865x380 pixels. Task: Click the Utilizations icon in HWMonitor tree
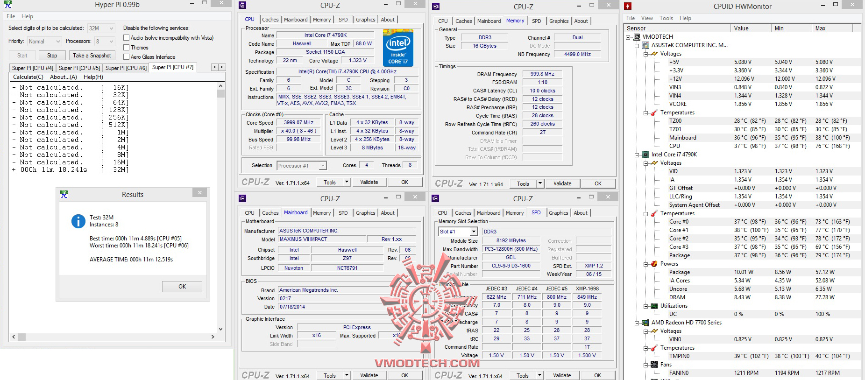click(x=654, y=306)
